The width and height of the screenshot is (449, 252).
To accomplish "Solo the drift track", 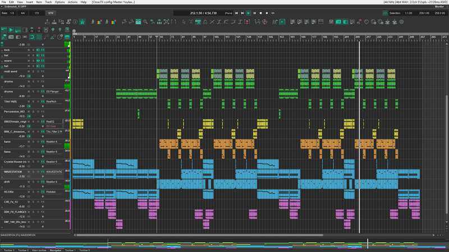I will click(x=33, y=181).
